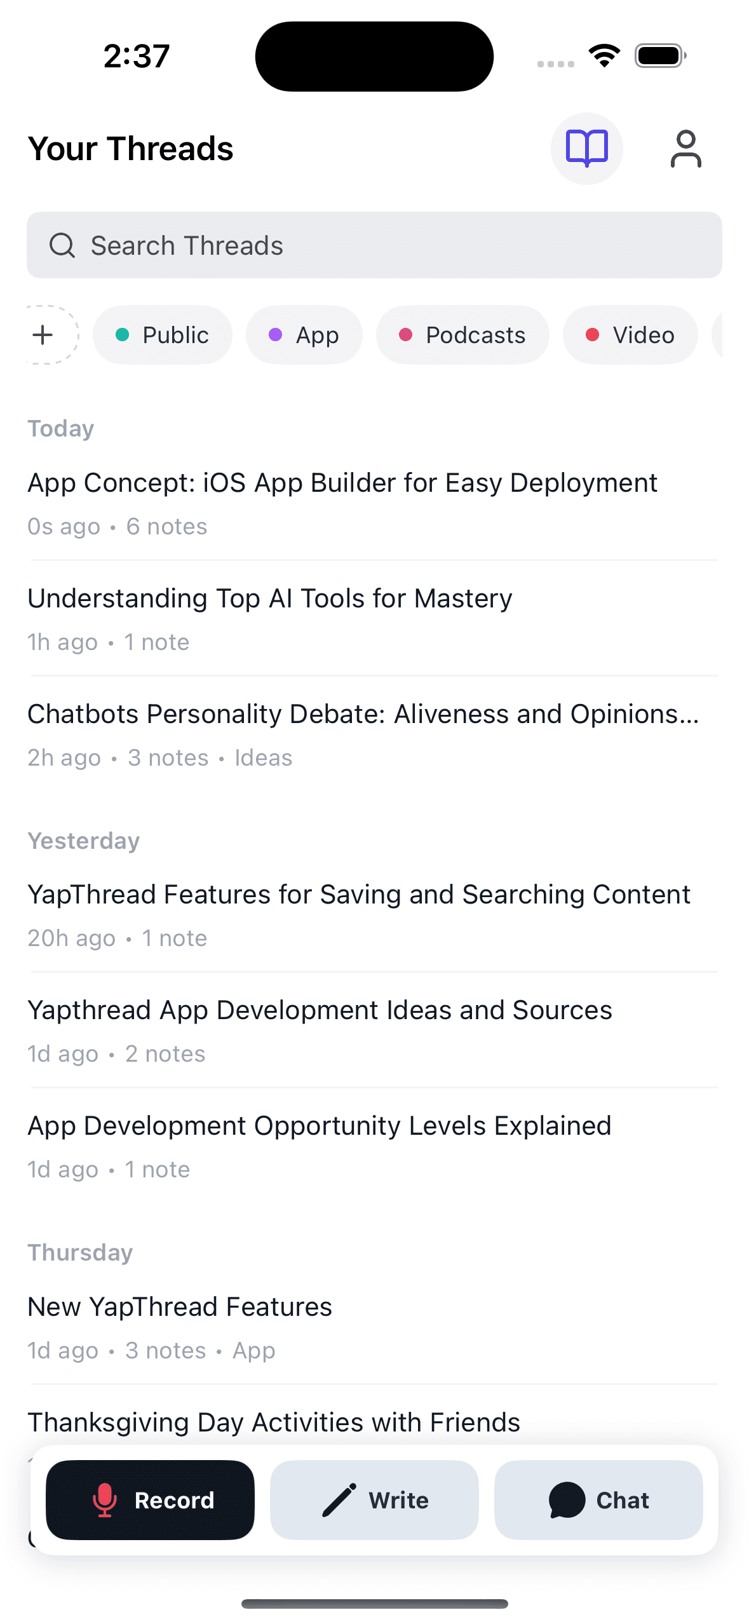Viewport: 749px width, 1624px height.
Task: Open the user profile icon
Action: click(685, 149)
